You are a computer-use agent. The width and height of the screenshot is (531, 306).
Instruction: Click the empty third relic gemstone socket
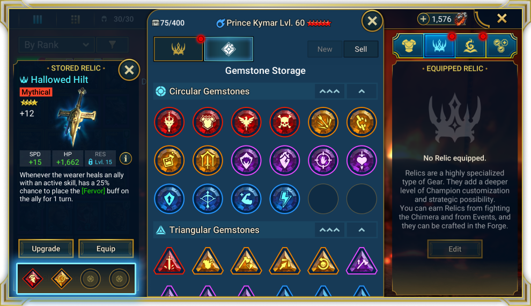pyautogui.click(x=91, y=279)
